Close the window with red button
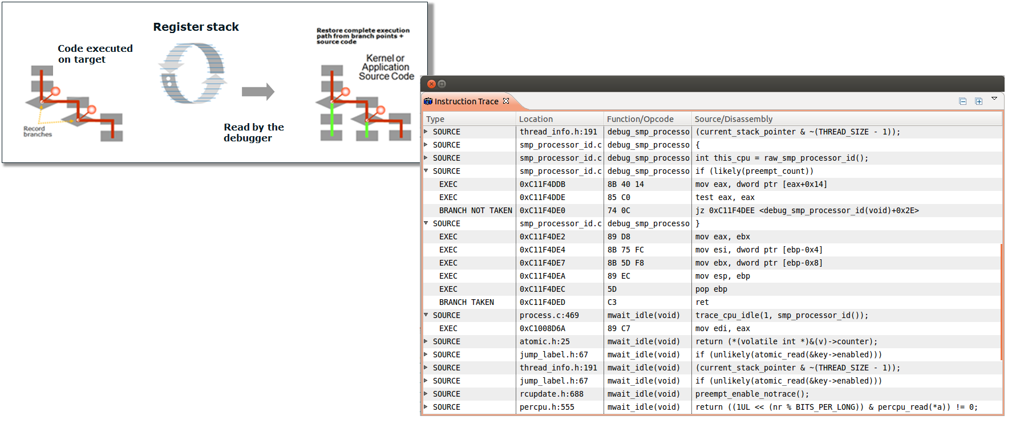Viewport: 1020px width, 432px height. click(x=431, y=84)
